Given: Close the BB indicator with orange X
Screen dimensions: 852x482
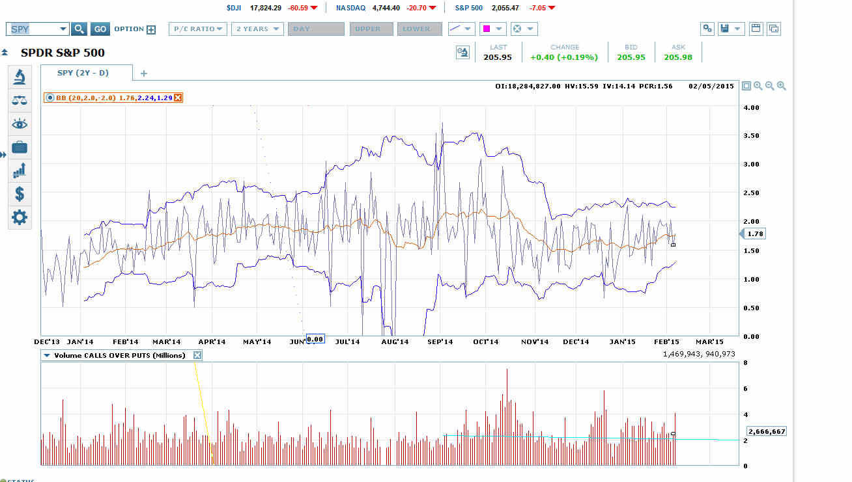Looking at the screenshot, I should point(178,98).
